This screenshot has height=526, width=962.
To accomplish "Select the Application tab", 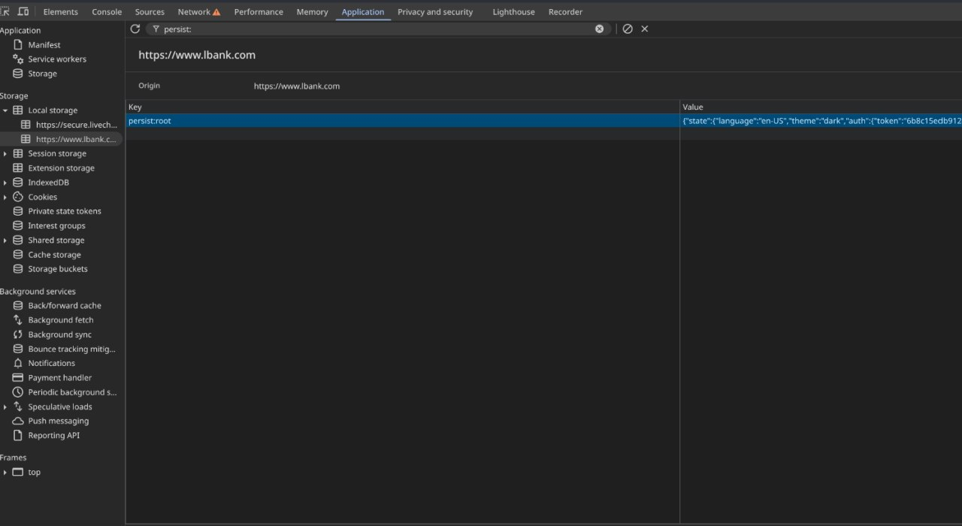I will pos(363,12).
